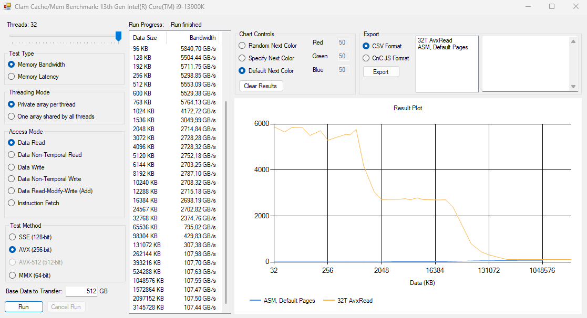Screen dimensions: 587x318
Task: Click the Clear Results button
Action: coord(261,86)
